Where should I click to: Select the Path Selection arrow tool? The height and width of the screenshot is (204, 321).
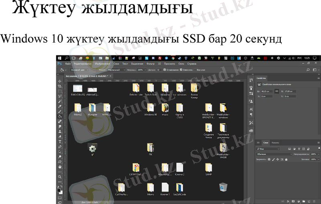59,152
